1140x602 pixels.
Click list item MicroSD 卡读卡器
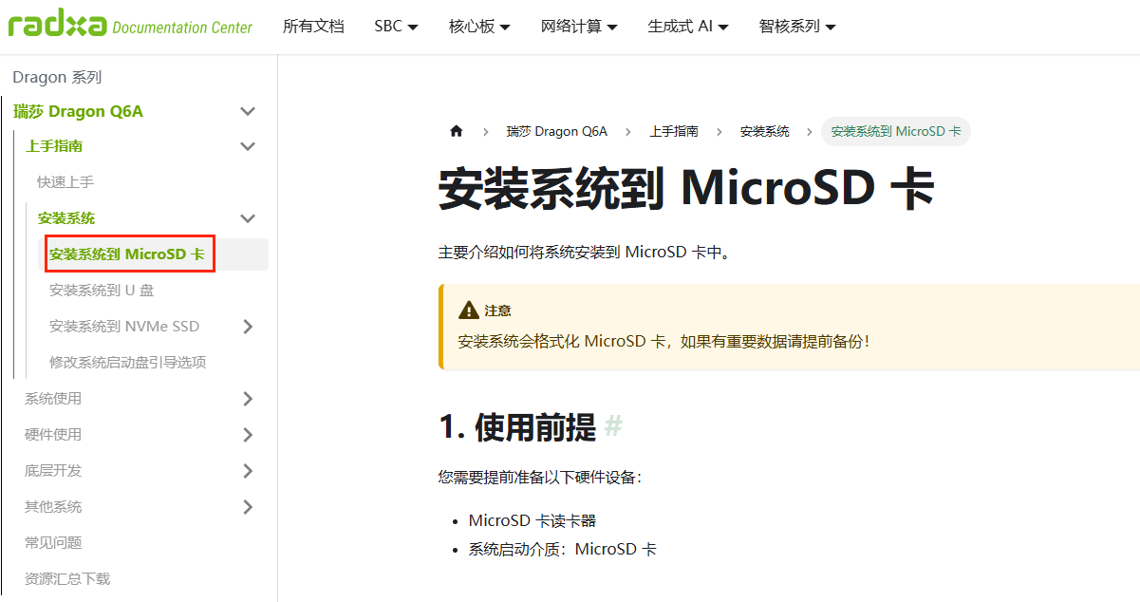click(x=533, y=520)
